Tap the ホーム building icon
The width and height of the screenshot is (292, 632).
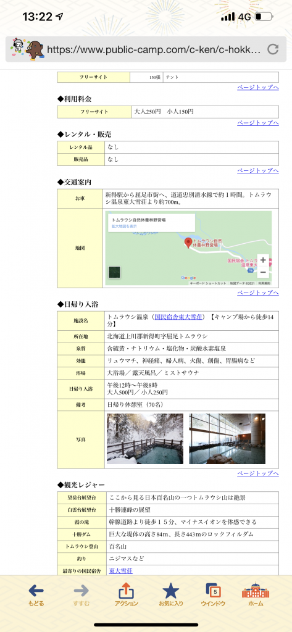256,591
